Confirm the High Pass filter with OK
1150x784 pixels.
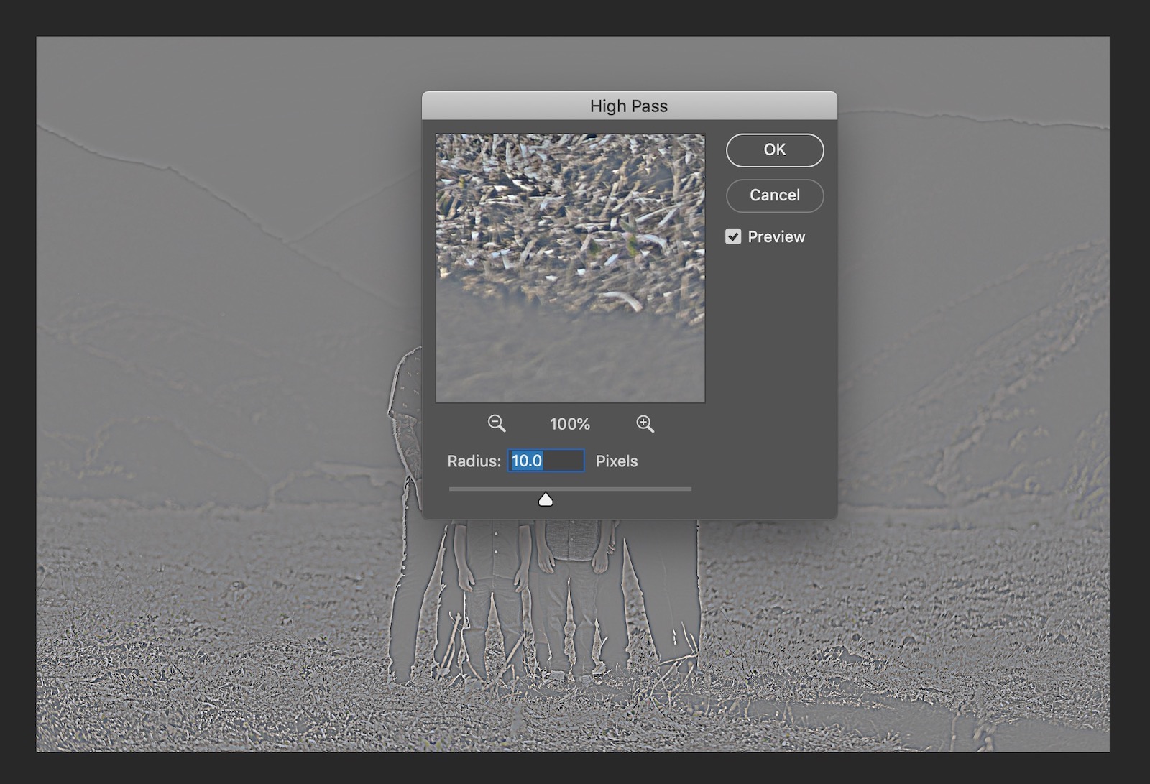774,149
